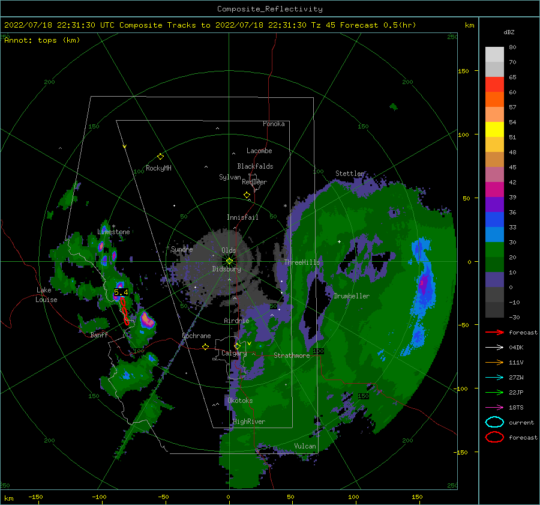
Task: Choose the magenta 18TS arrow in the legend
Action: pos(494,407)
